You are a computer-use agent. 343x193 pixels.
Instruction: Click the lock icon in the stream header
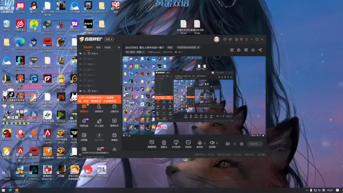point(239,50)
